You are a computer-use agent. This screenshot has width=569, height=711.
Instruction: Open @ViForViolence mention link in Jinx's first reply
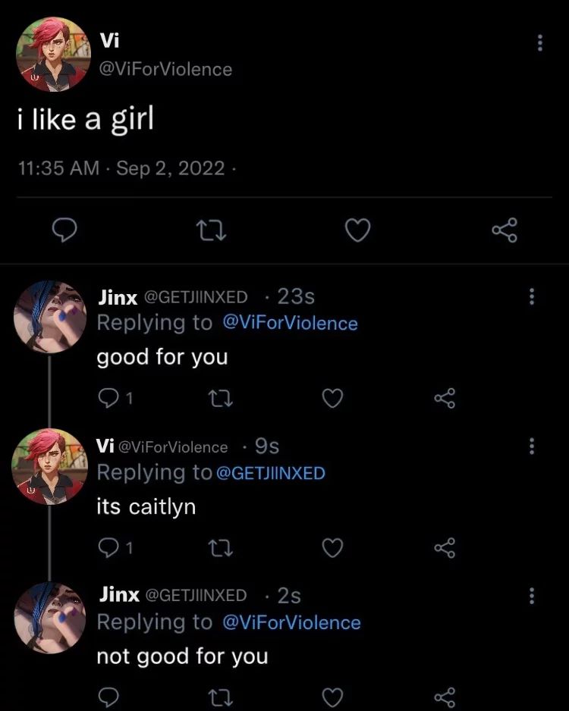point(289,323)
